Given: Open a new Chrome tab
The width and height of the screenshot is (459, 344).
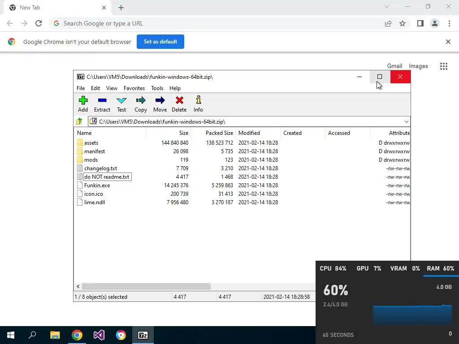Looking at the screenshot, I should [x=121, y=8].
